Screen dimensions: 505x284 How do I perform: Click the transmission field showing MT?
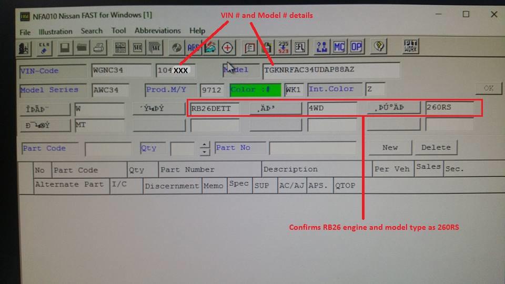(x=99, y=125)
